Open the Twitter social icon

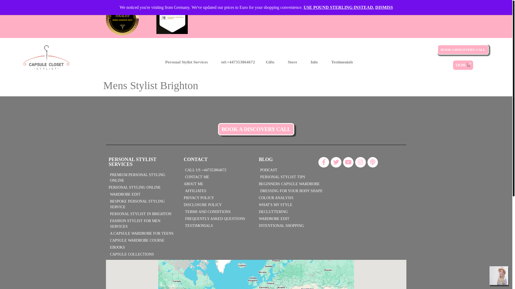point(336,162)
